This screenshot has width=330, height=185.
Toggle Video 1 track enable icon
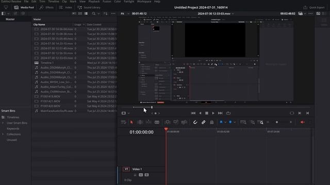click(x=146, y=175)
